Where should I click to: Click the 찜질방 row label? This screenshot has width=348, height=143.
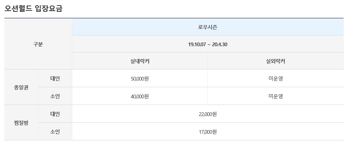[21, 123]
